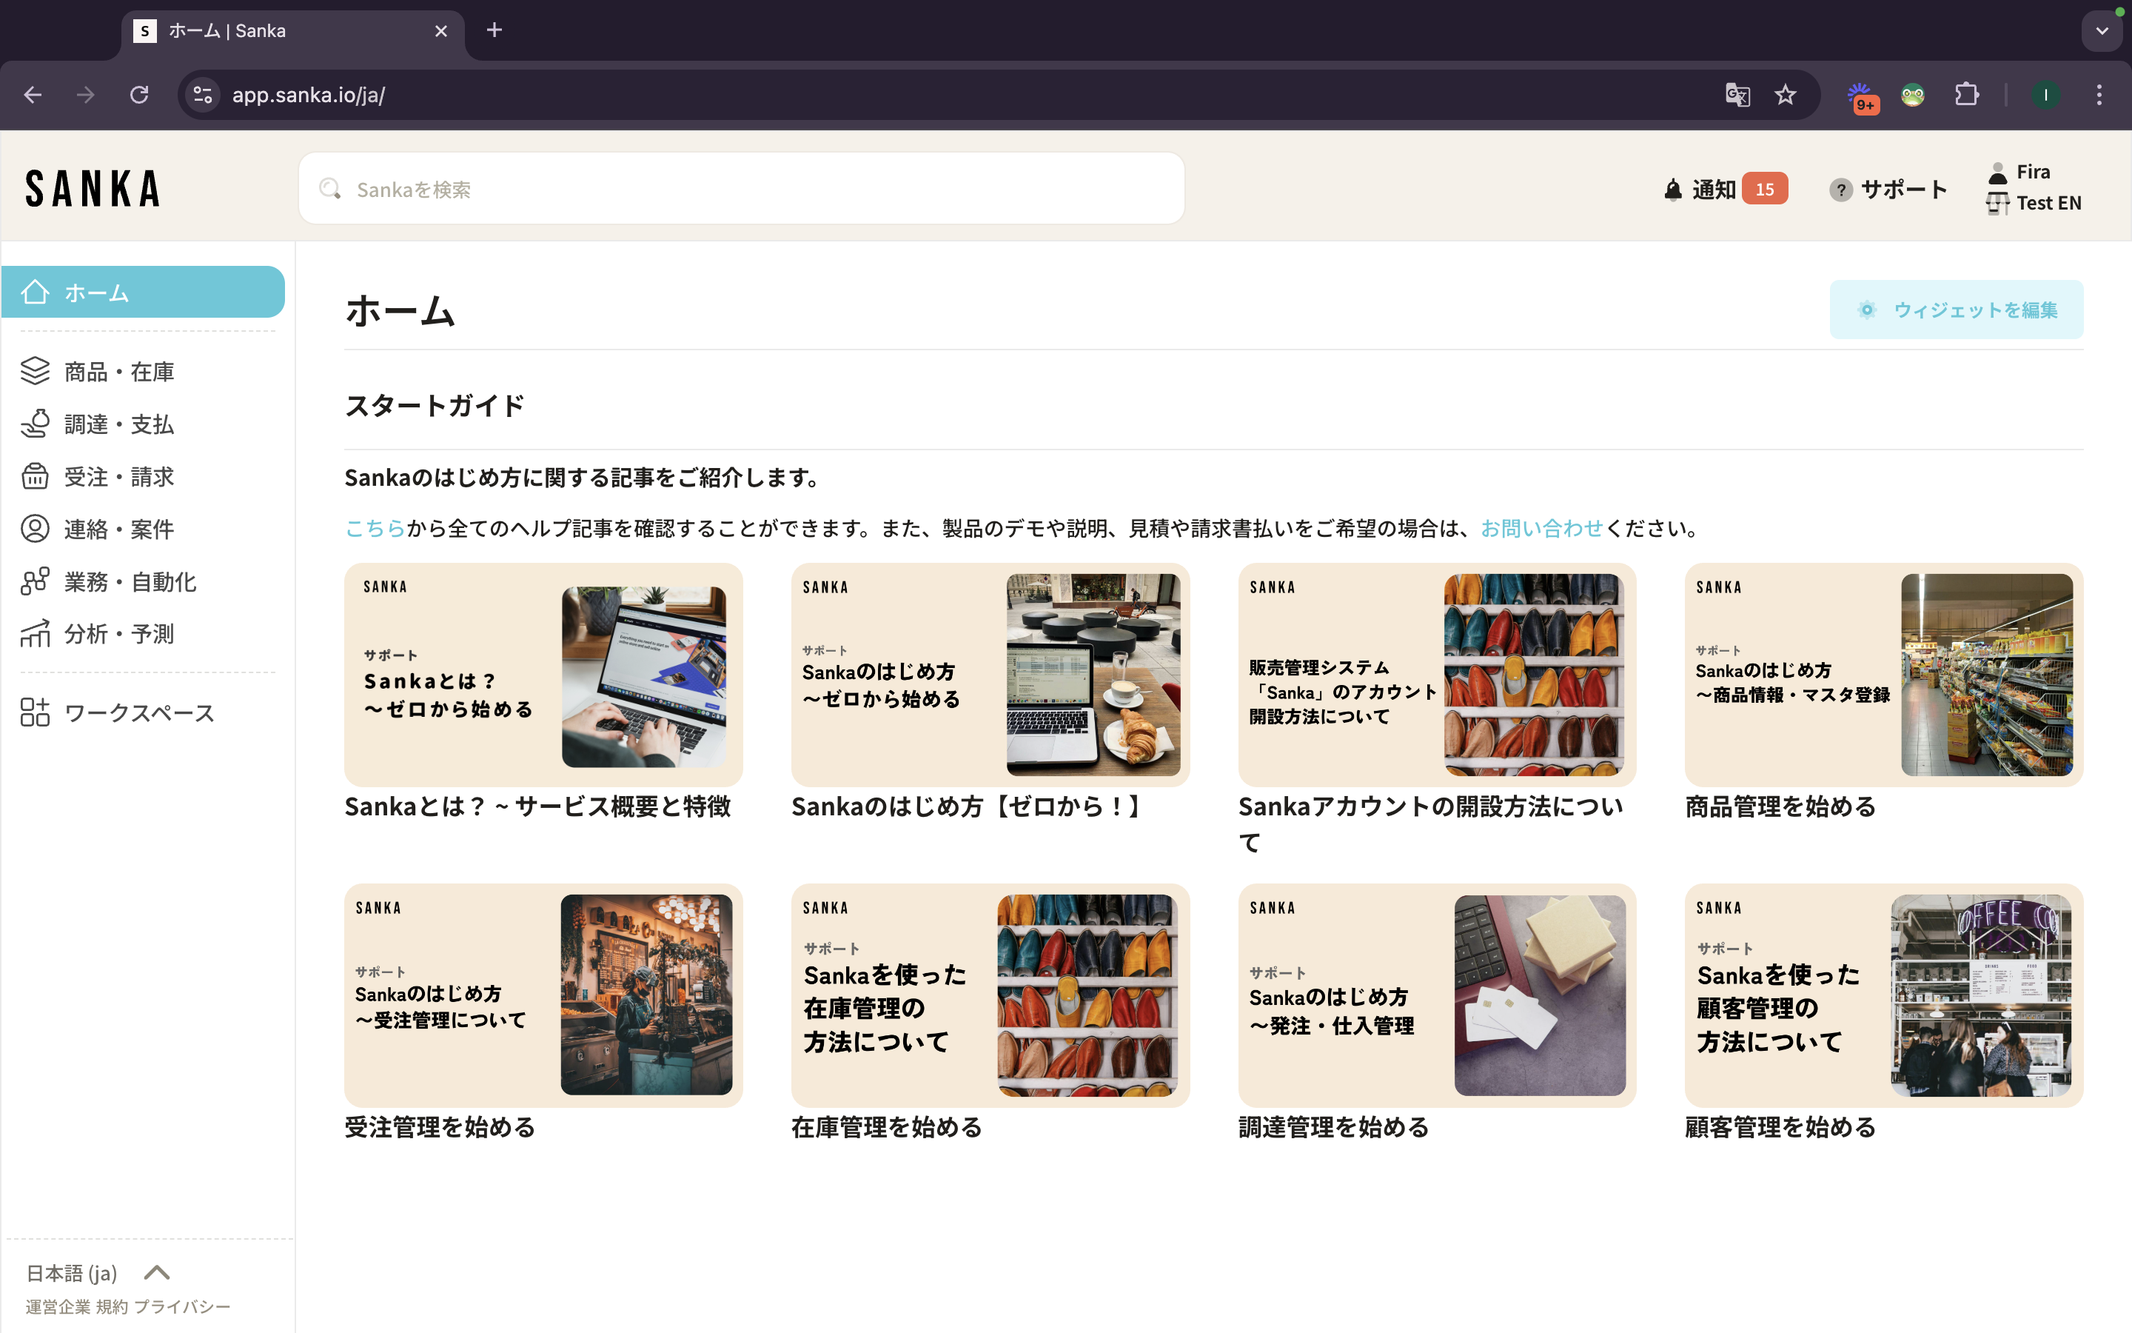Open 商品・在庫 layers icon menu
Image resolution: width=2132 pixels, height=1333 pixels.
pos(36,371)
